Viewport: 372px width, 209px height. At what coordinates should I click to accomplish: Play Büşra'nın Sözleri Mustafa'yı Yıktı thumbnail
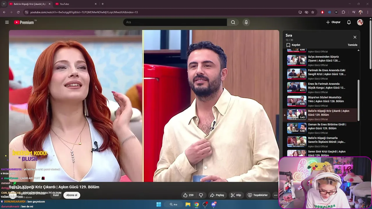coord(297,101)
